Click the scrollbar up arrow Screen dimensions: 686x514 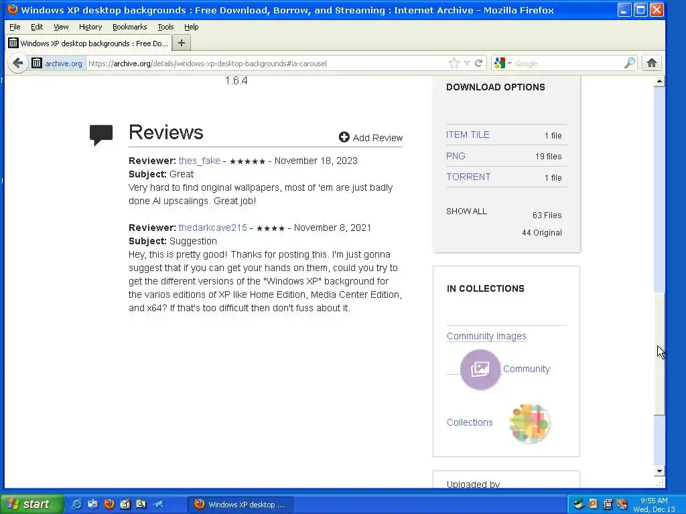(659, 82)
